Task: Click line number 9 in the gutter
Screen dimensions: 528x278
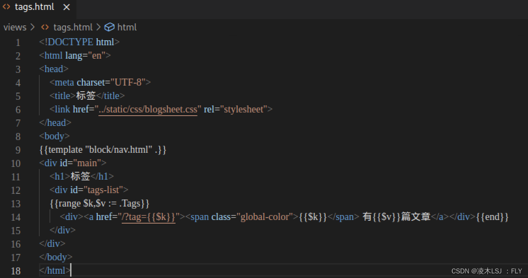Action: pyautogui.click(x=18, y=150)
